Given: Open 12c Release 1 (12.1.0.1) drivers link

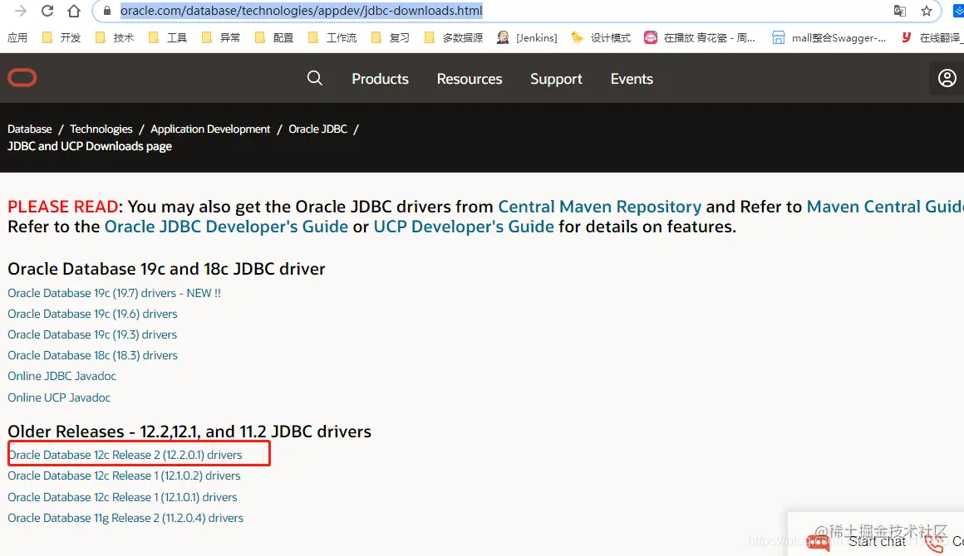Looking at the screenshot, I should click(122, 497).
